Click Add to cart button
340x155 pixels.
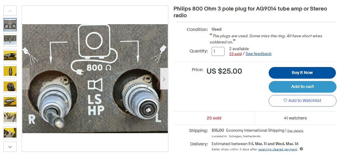302,87
